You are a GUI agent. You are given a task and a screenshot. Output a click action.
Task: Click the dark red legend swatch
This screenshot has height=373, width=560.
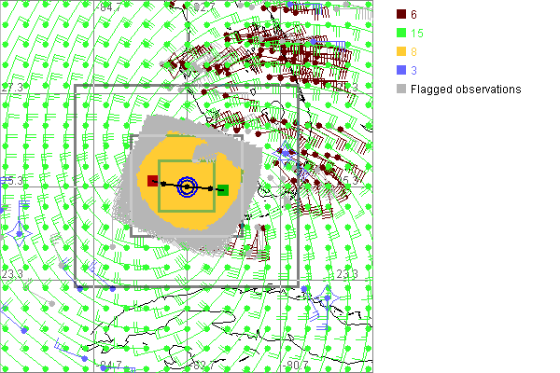(x=400, y=15)
